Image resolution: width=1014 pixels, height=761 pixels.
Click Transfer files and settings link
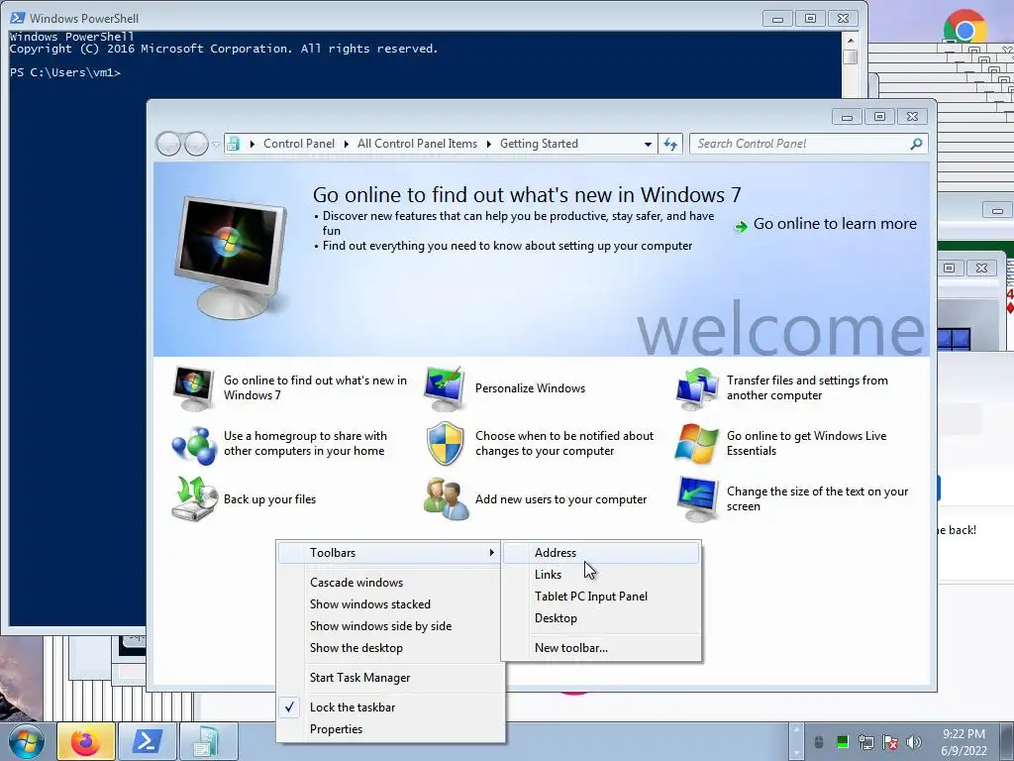click(807, 387)
